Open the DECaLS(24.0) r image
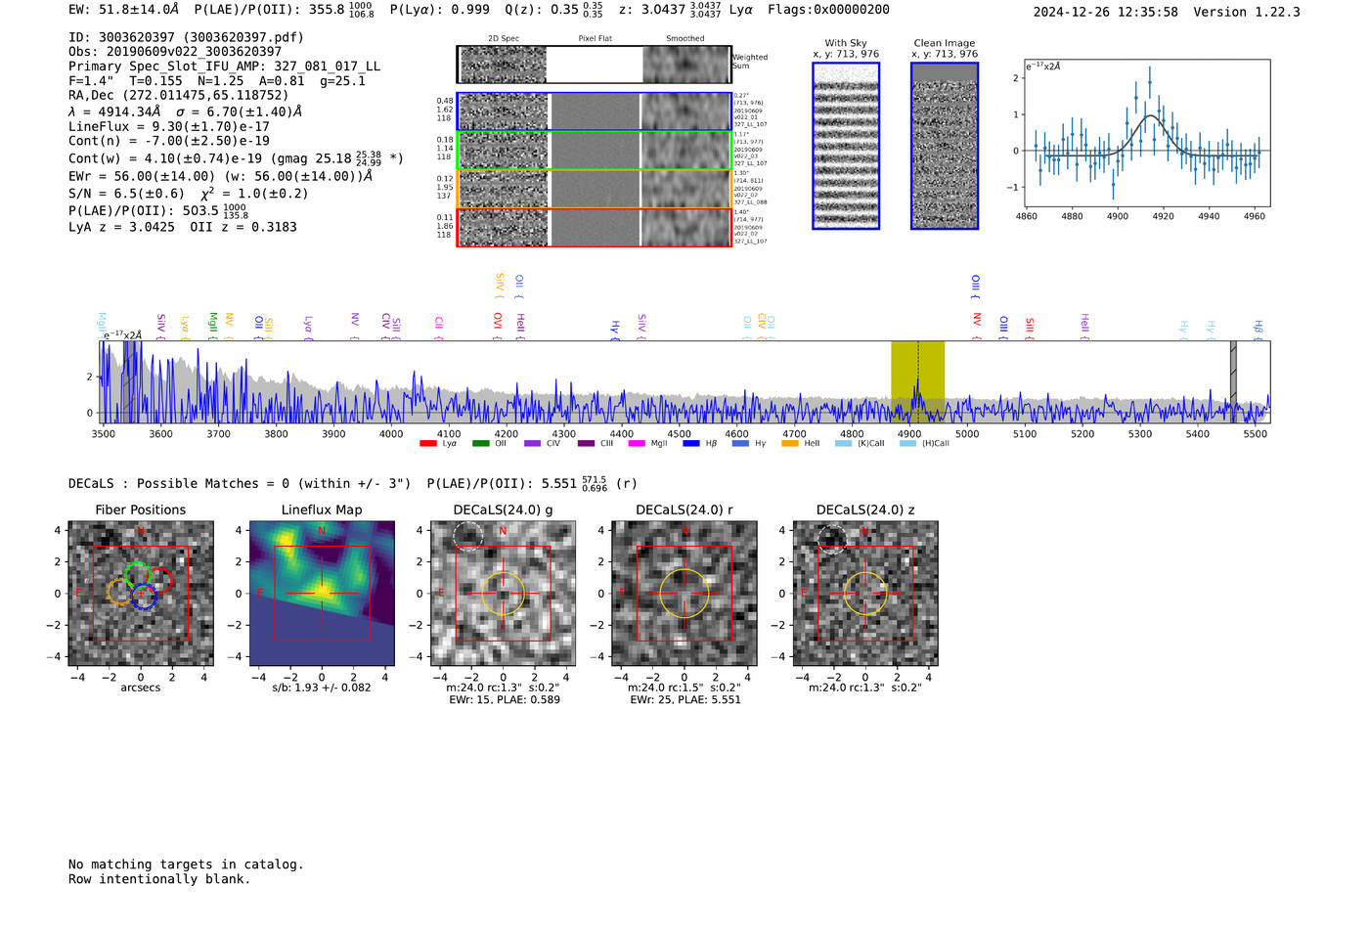This screenshot has width=1369, height=932. (x=684, y=594)
